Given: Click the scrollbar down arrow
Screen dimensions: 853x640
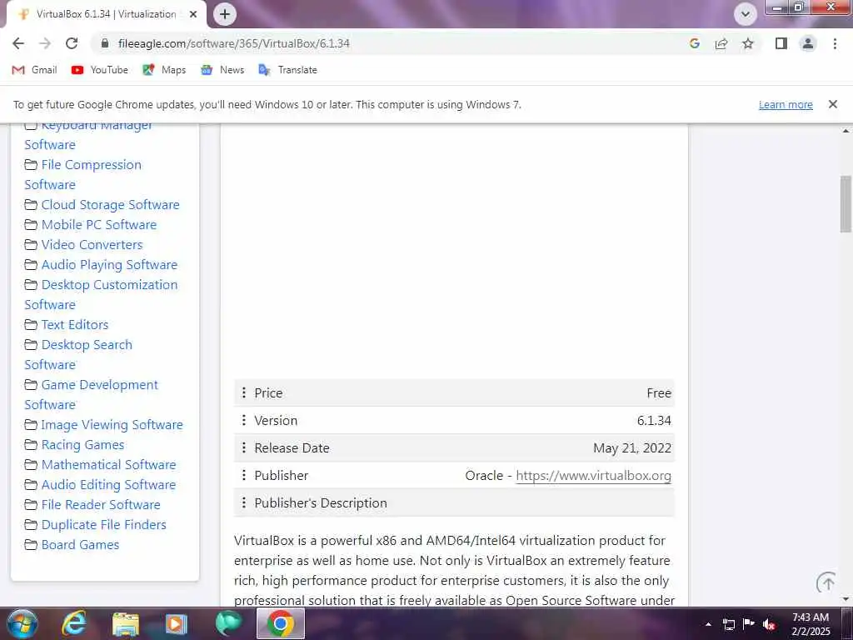Looking at the screenshot, I should 846,599.
